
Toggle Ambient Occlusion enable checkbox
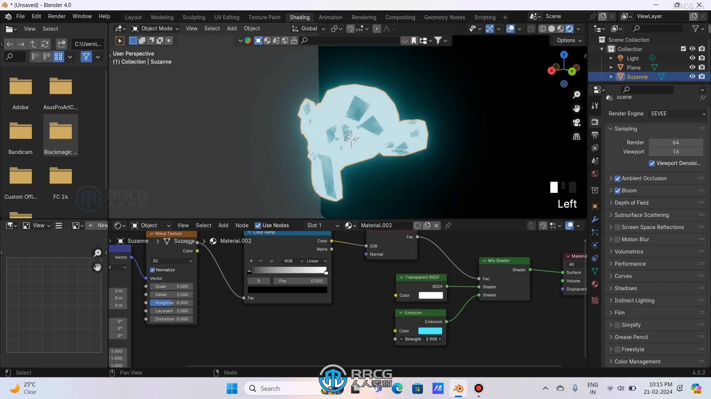617,178
